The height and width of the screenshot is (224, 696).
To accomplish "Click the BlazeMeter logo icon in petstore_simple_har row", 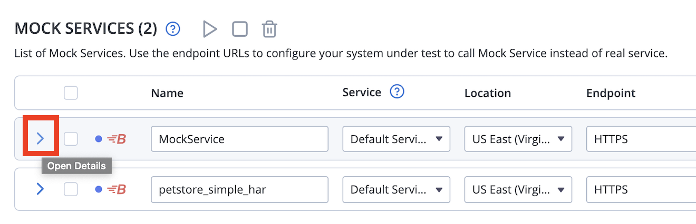I will click(x=117, y=189).
